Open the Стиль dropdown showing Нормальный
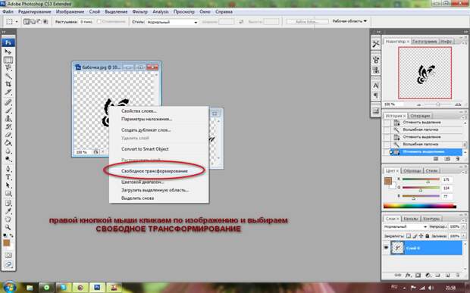Viewport: 470px width, 293px height. [172, 22]
